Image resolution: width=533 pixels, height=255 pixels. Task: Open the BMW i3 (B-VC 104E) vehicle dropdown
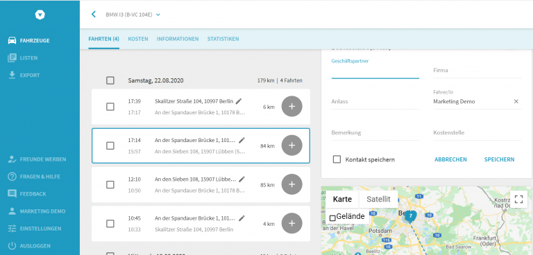133,15
